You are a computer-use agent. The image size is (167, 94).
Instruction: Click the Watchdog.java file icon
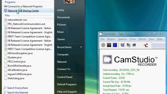click(x=5, y=78)
